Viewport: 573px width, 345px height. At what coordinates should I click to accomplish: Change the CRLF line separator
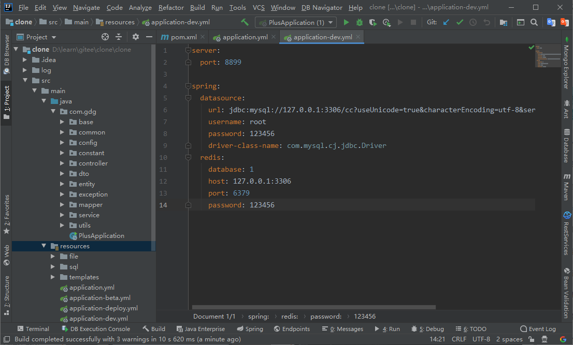[459, 339]
